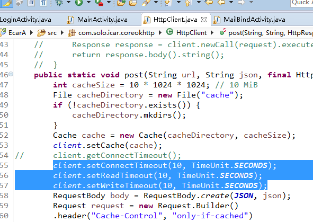The image size is (313, 222).
Task: Switch to MainActivity.java tab
Action: (97, 20)
